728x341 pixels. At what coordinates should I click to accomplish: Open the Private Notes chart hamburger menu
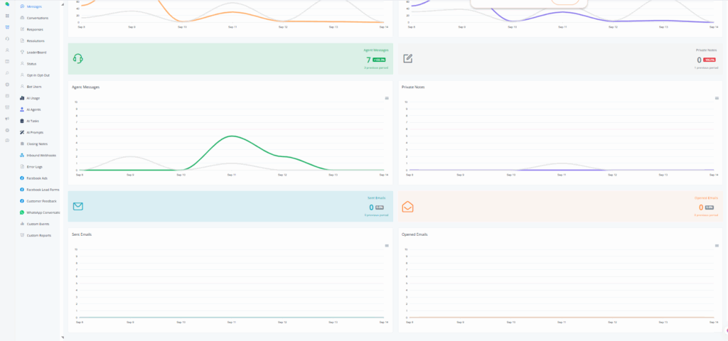click(x=717, y=98)
